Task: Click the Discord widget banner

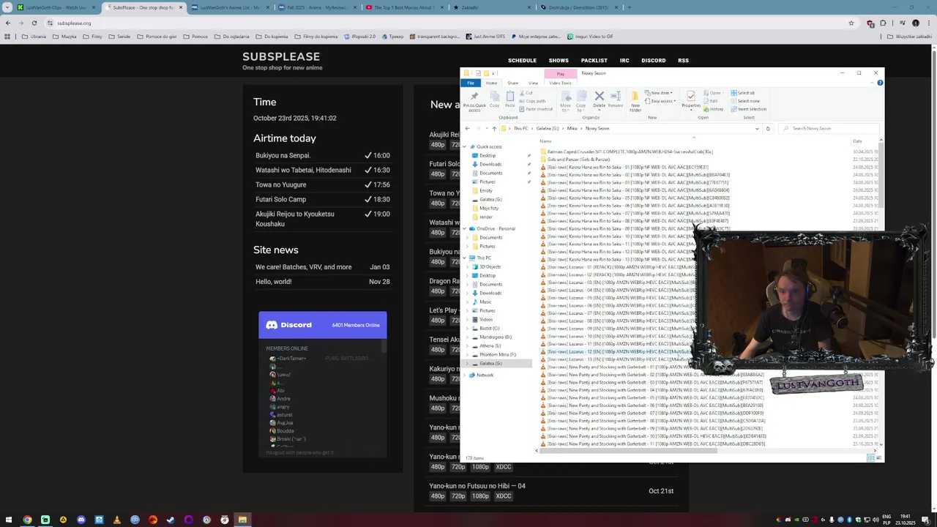Action: pyautogui.click(x=322, y=325)
